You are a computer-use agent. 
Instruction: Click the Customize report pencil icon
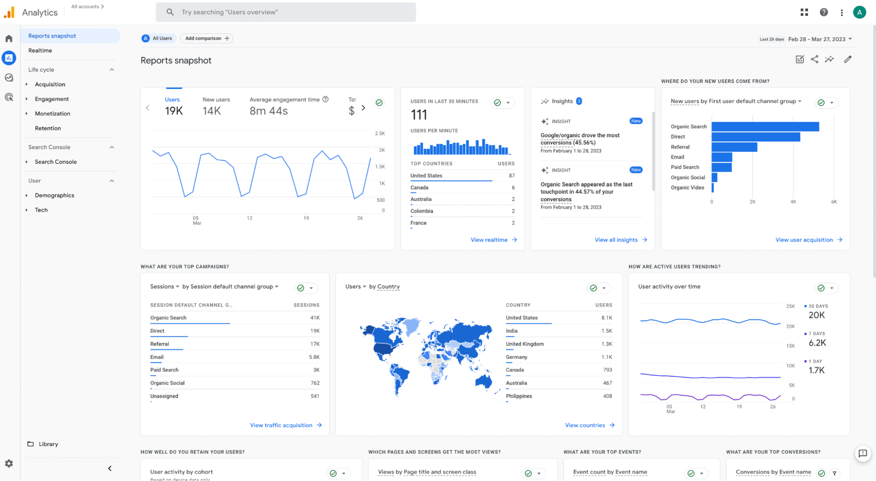tap(848, 59)
